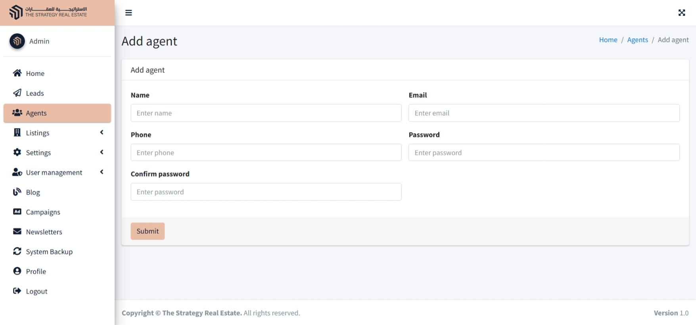Open the Agents menu item
Screen dimensions: 696x325
[x=57, y=113]
